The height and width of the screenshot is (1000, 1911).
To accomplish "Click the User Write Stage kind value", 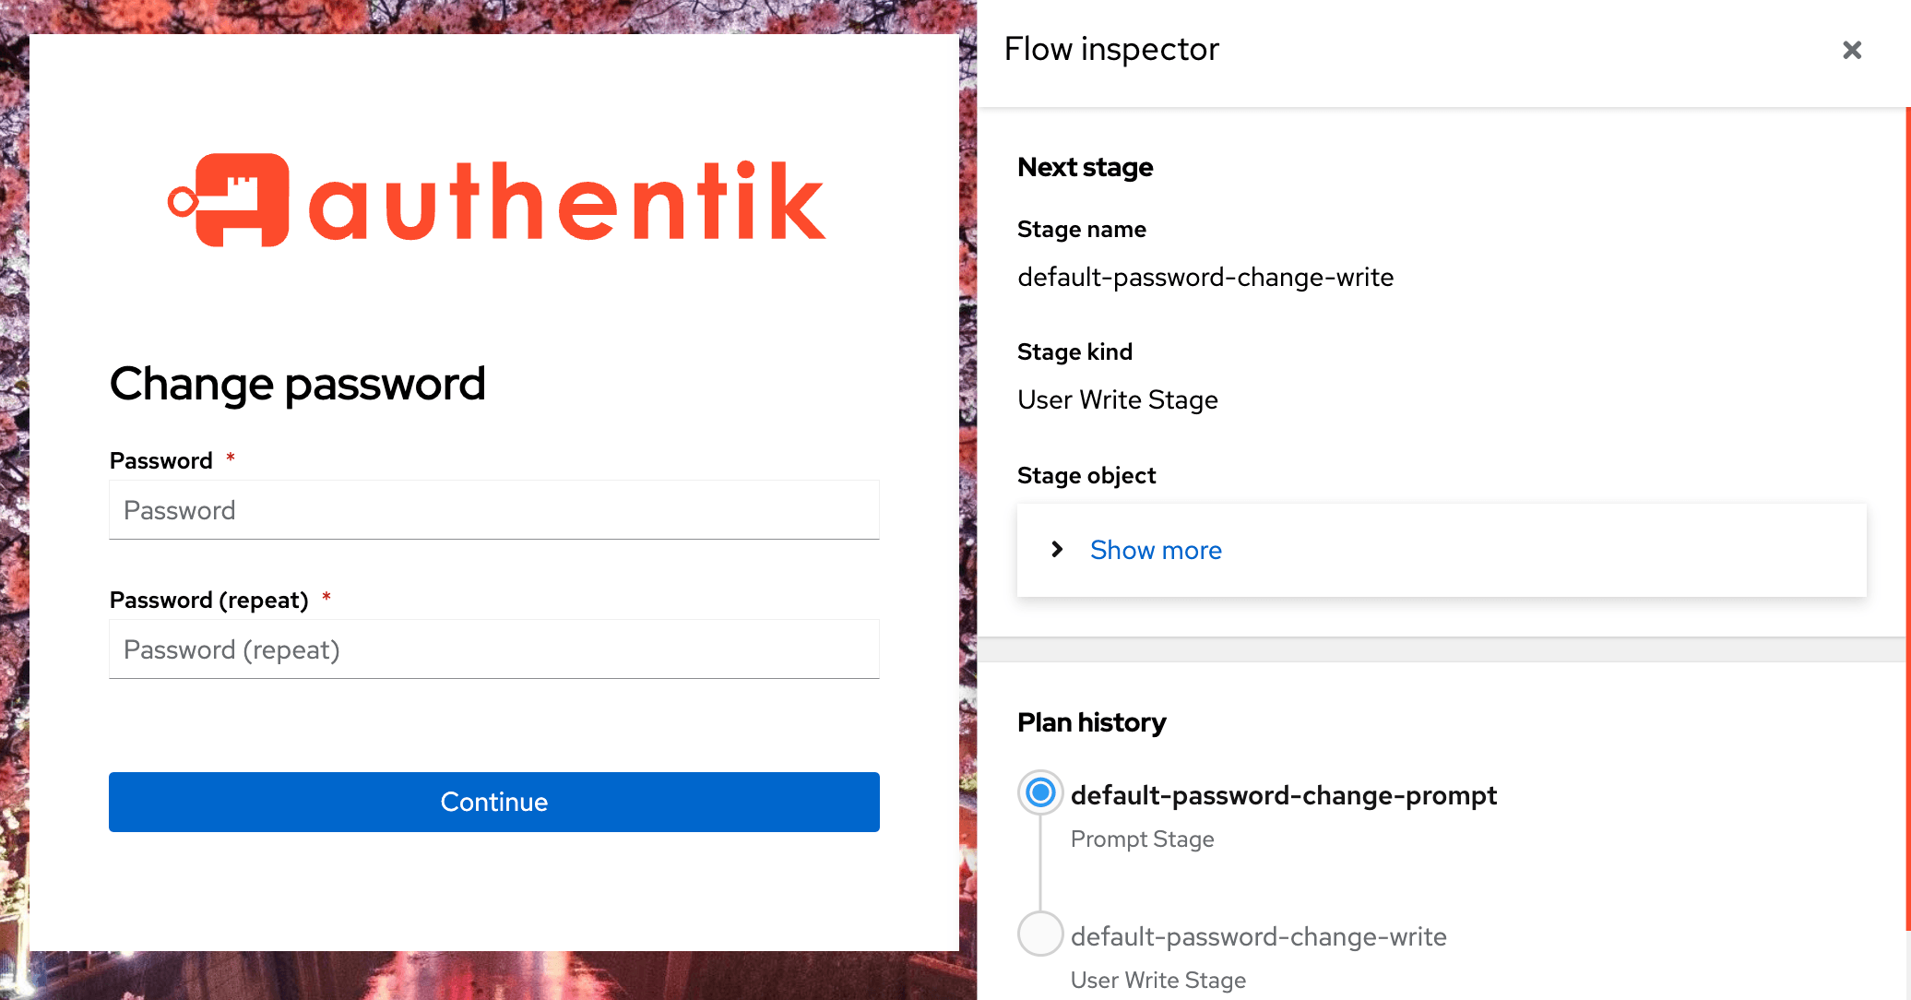I will 1117,399.
